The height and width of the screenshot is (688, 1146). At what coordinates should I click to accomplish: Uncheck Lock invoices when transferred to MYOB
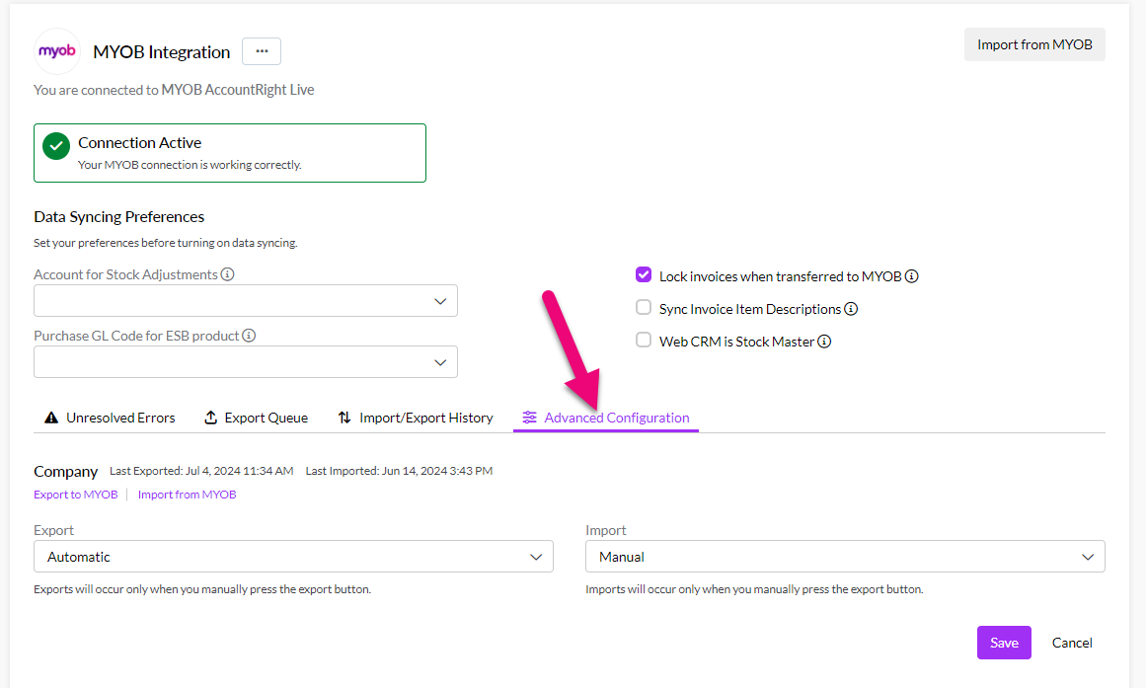tap(644, 275)
